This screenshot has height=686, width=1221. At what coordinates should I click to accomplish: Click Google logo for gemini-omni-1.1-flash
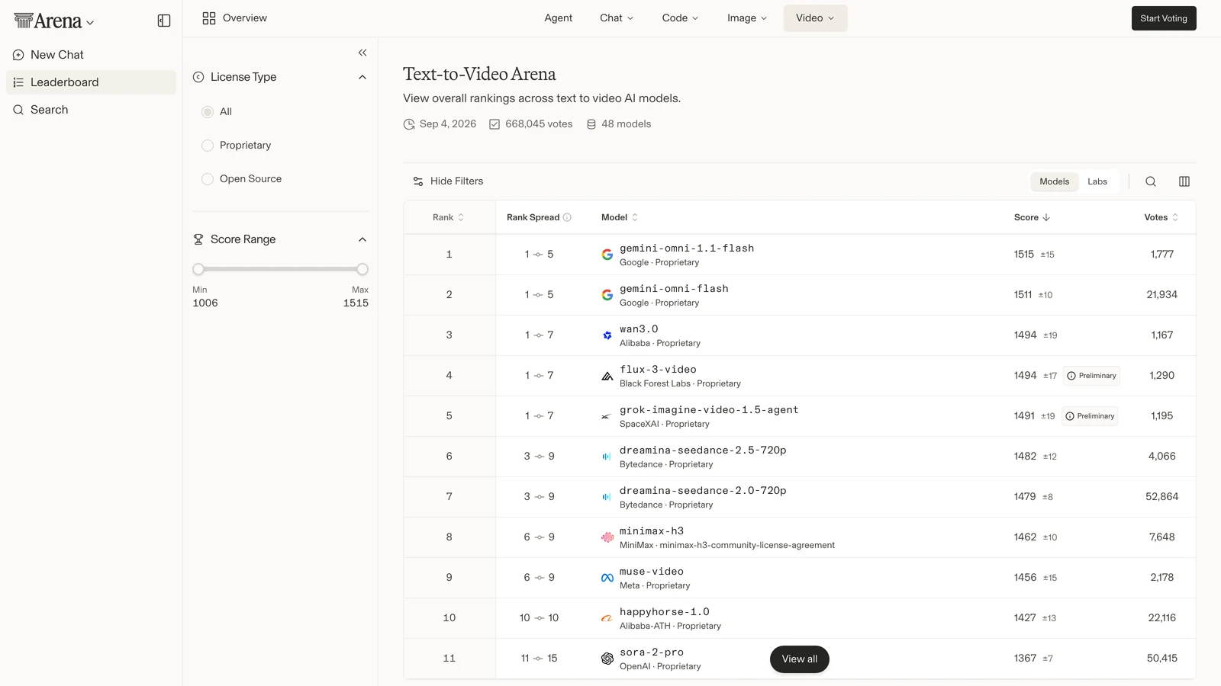click(607, 255)
